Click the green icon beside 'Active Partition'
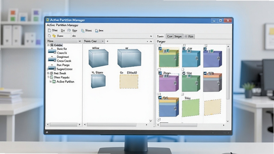The height and width of the screenshot is (154, 274). point(54,81)
